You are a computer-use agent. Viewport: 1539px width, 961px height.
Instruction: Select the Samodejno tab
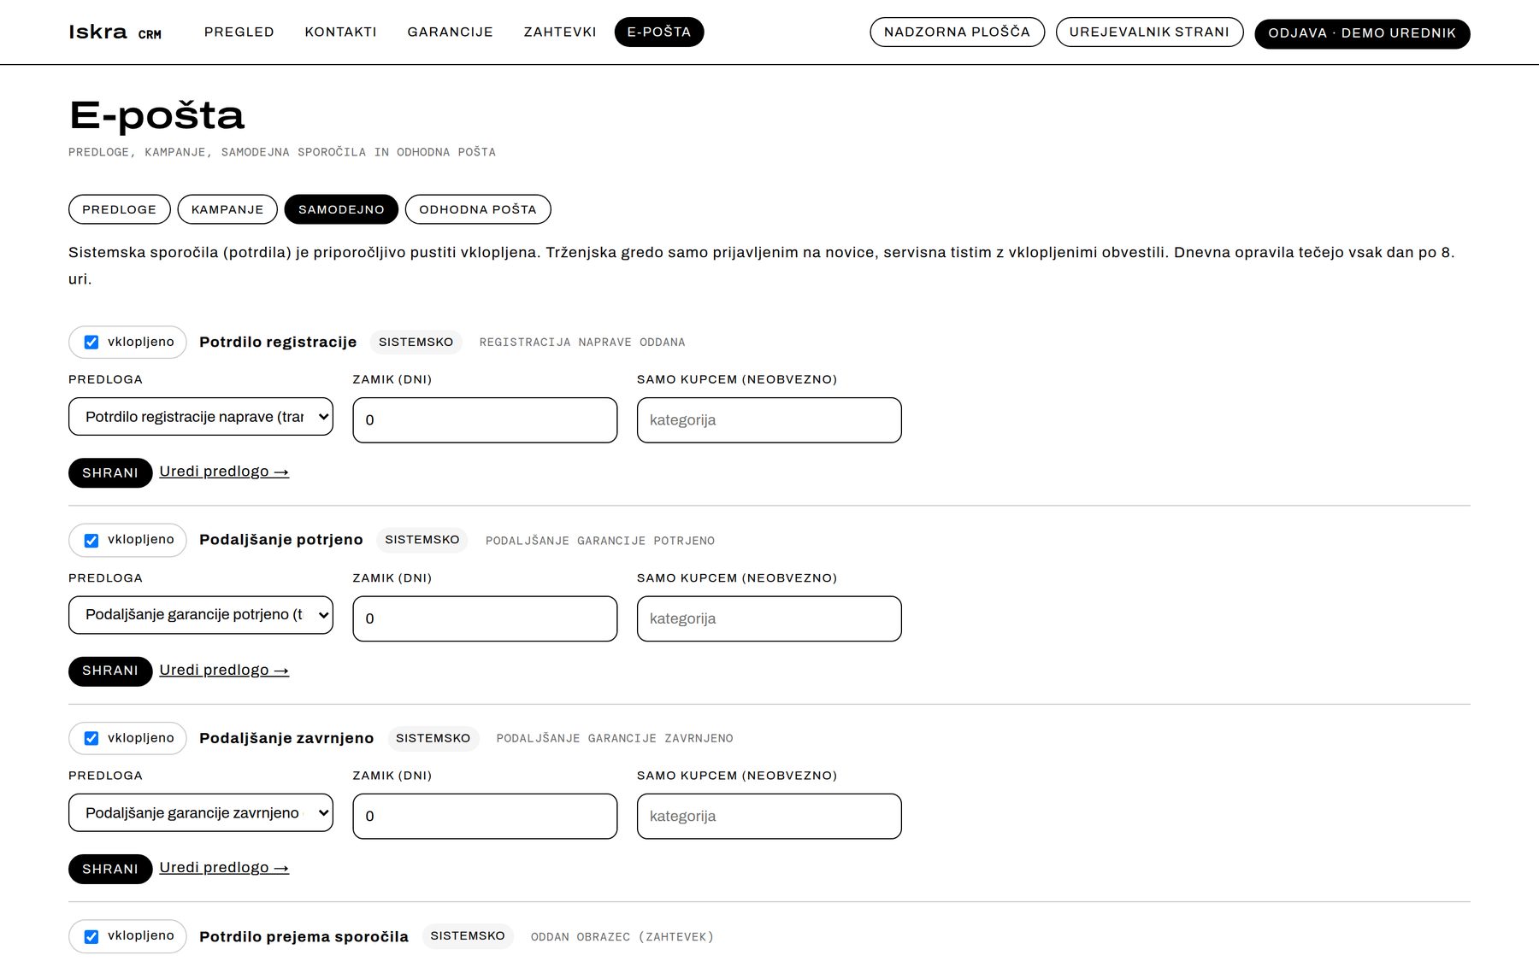coord(341,209)
